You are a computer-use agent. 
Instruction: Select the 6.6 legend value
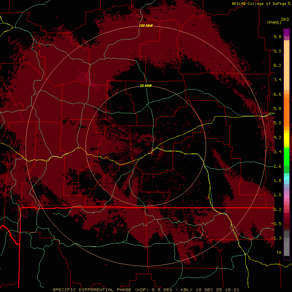point(277,94)
